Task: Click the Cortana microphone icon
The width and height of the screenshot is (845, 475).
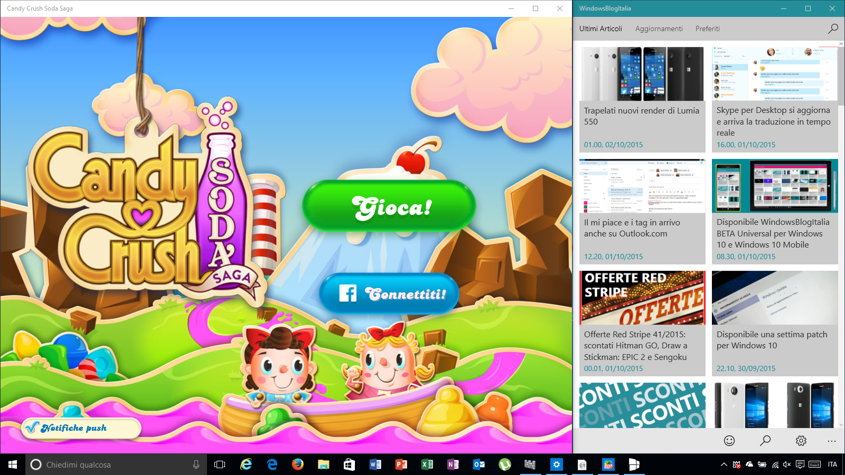Action: (196, 464)
